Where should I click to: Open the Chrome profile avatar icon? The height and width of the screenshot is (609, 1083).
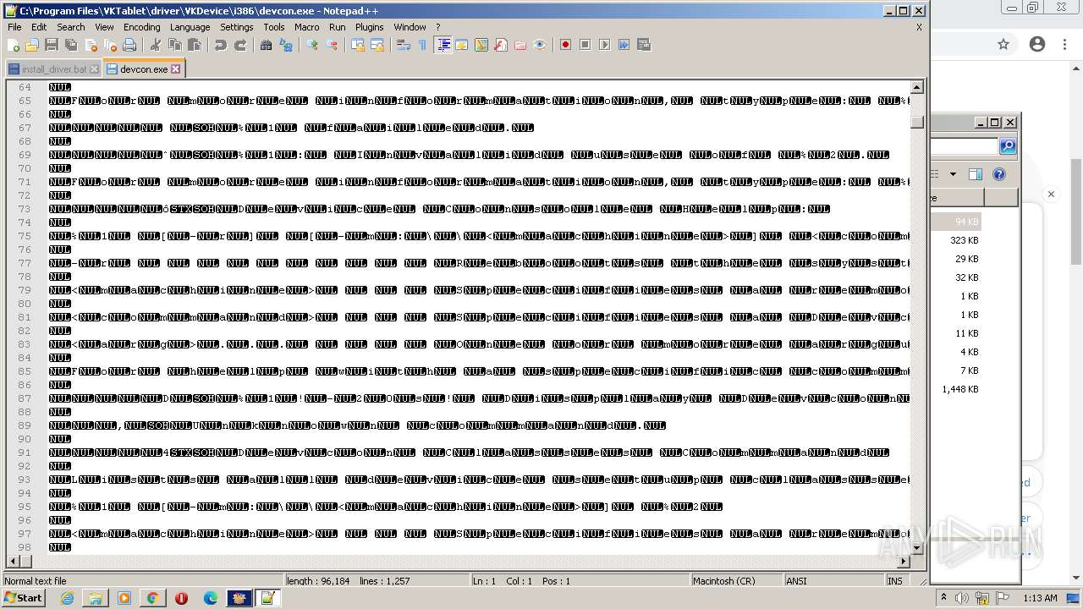pos(1037,44)
